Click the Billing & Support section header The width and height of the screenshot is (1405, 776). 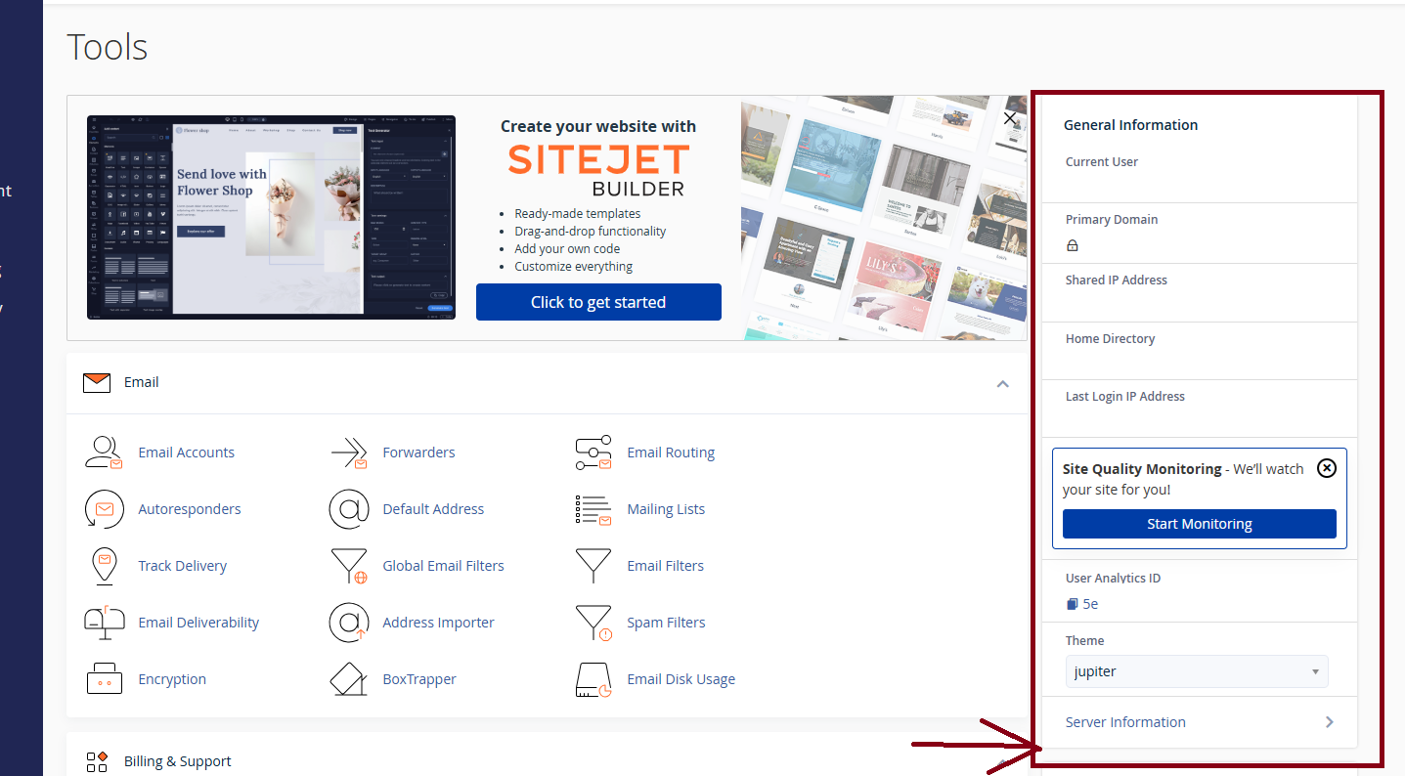pyautogui.click(x=546, y=761)
